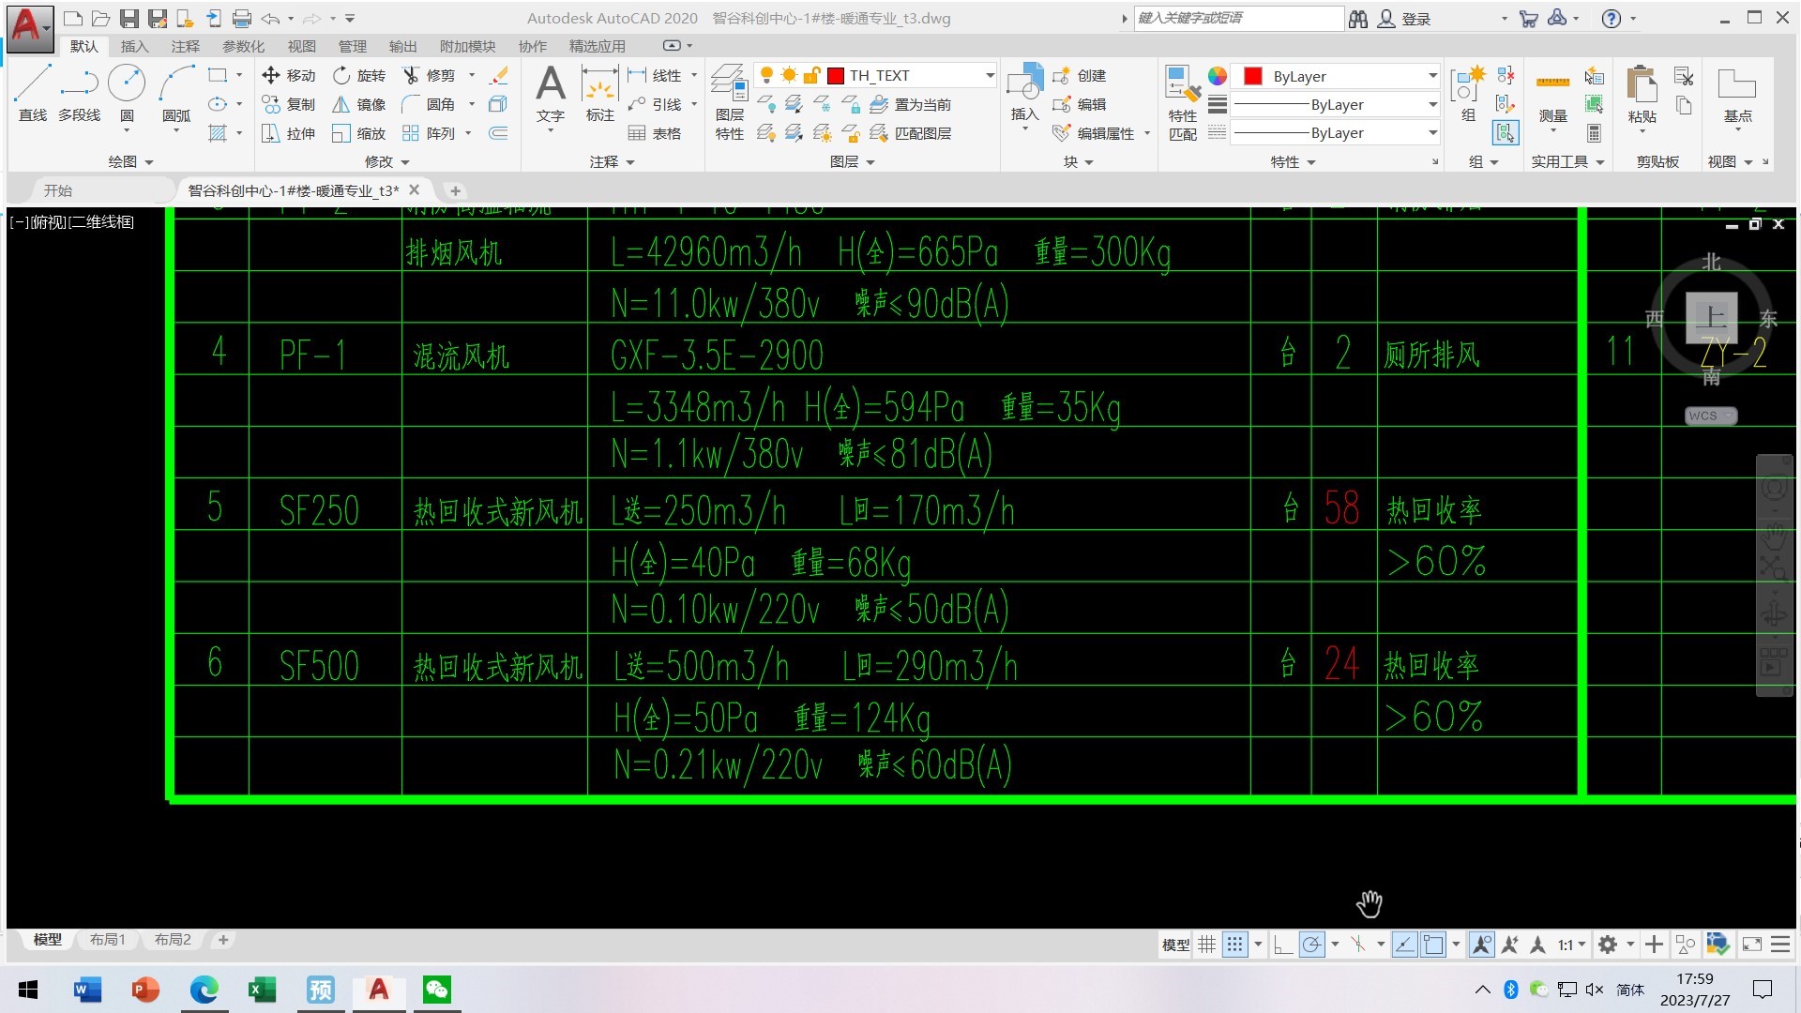The width and height of the screenshot is (1801, 1013).
Task: Click the Dimension (标注) tool
Action: tap(599, 94)
